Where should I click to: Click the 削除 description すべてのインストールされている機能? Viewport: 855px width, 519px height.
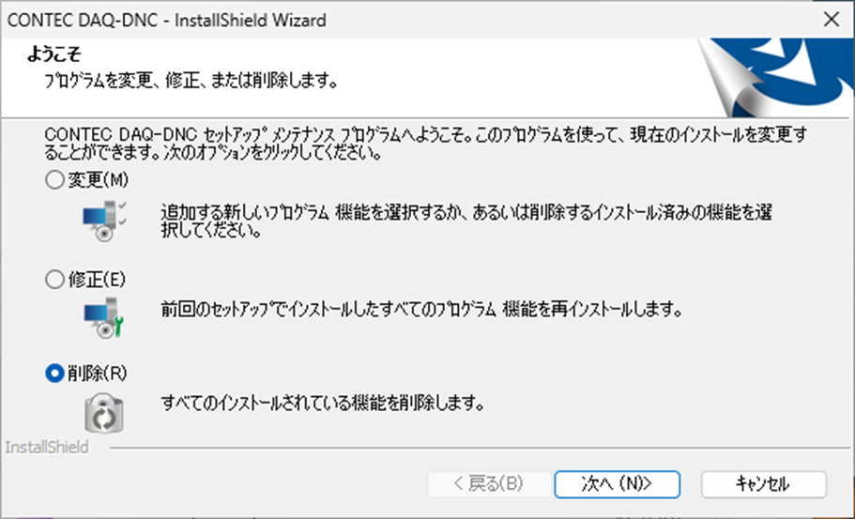pyautogui.click(x=322, y=404)
